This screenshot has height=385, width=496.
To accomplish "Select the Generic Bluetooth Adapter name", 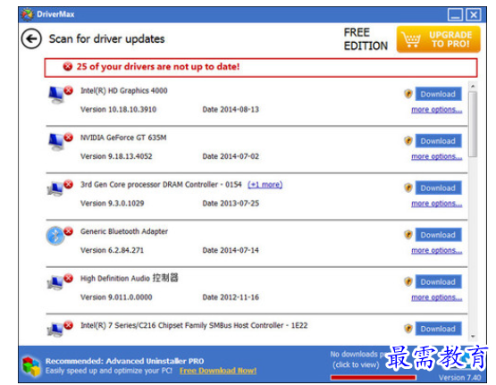I will (124, 231).
